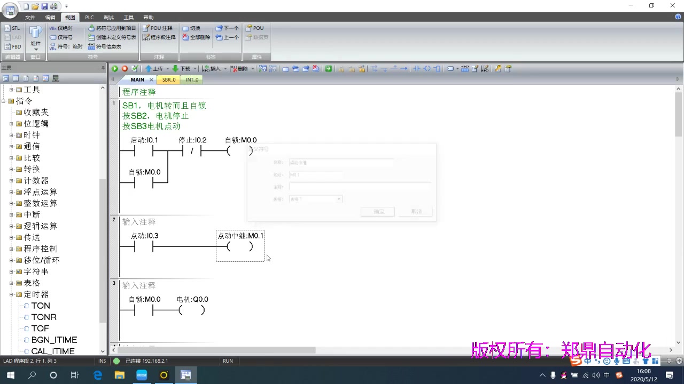This screenshot has height=384, width=684.
Task: Insert a contact from the toolbar
Action: 417,69
